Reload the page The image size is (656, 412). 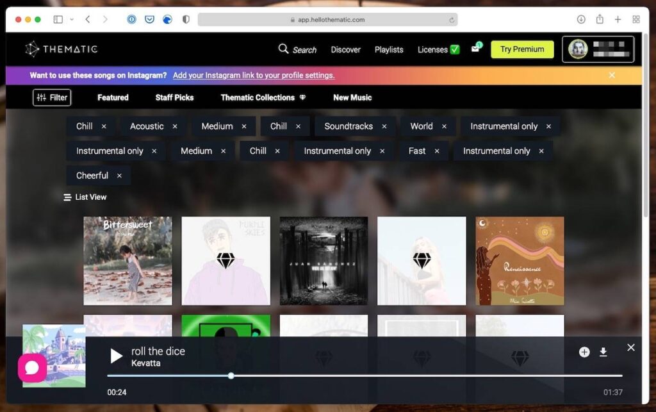click(452, 20)
